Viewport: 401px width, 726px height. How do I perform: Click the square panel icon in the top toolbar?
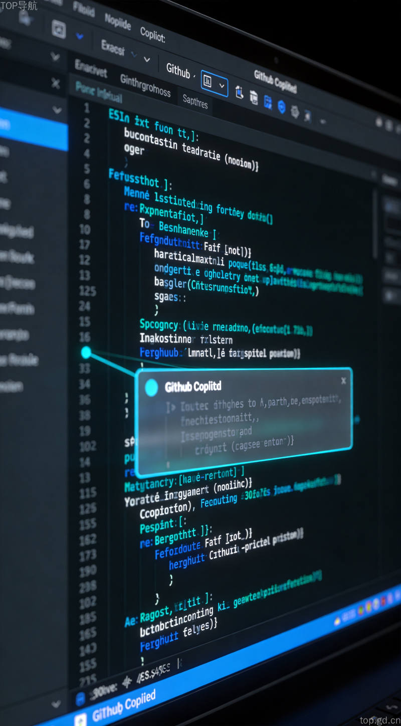pyautogui.click(x=59, y=29)
